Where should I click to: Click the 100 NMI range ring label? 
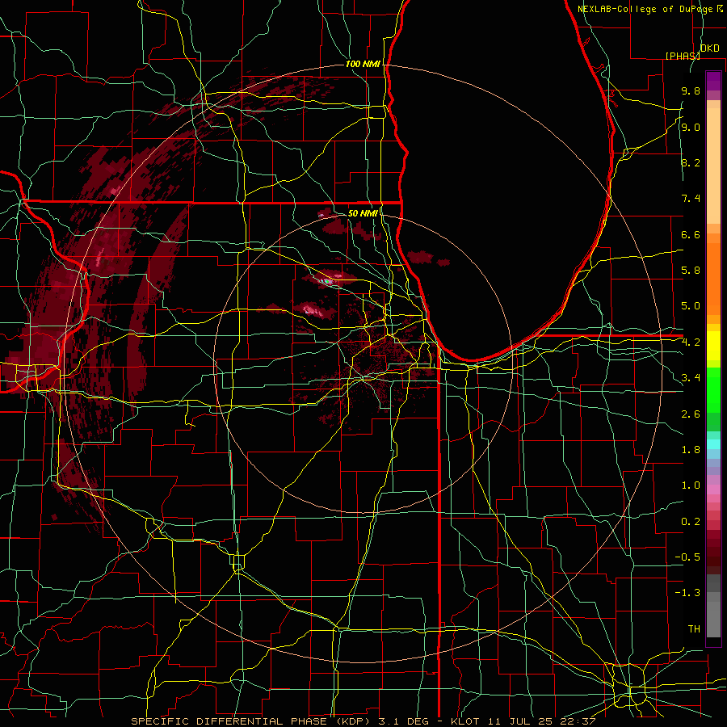[x=363, y=64]
